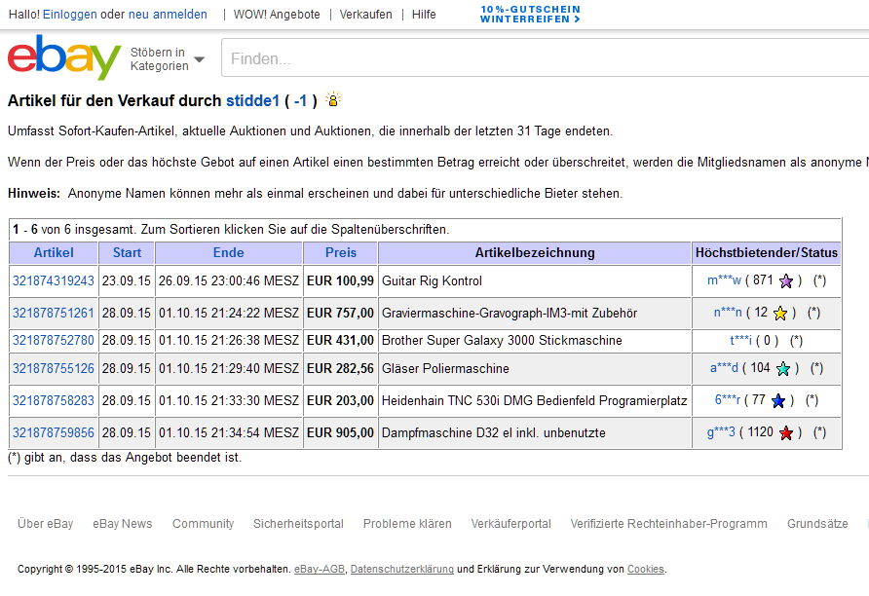The width and height of the screenshot is (869, 596).
Task: Open the WOW! Angebote menu item
Action: (277, 15)
